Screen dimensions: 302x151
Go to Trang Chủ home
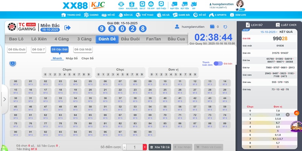pyautogui.click(x=71, y=15)
